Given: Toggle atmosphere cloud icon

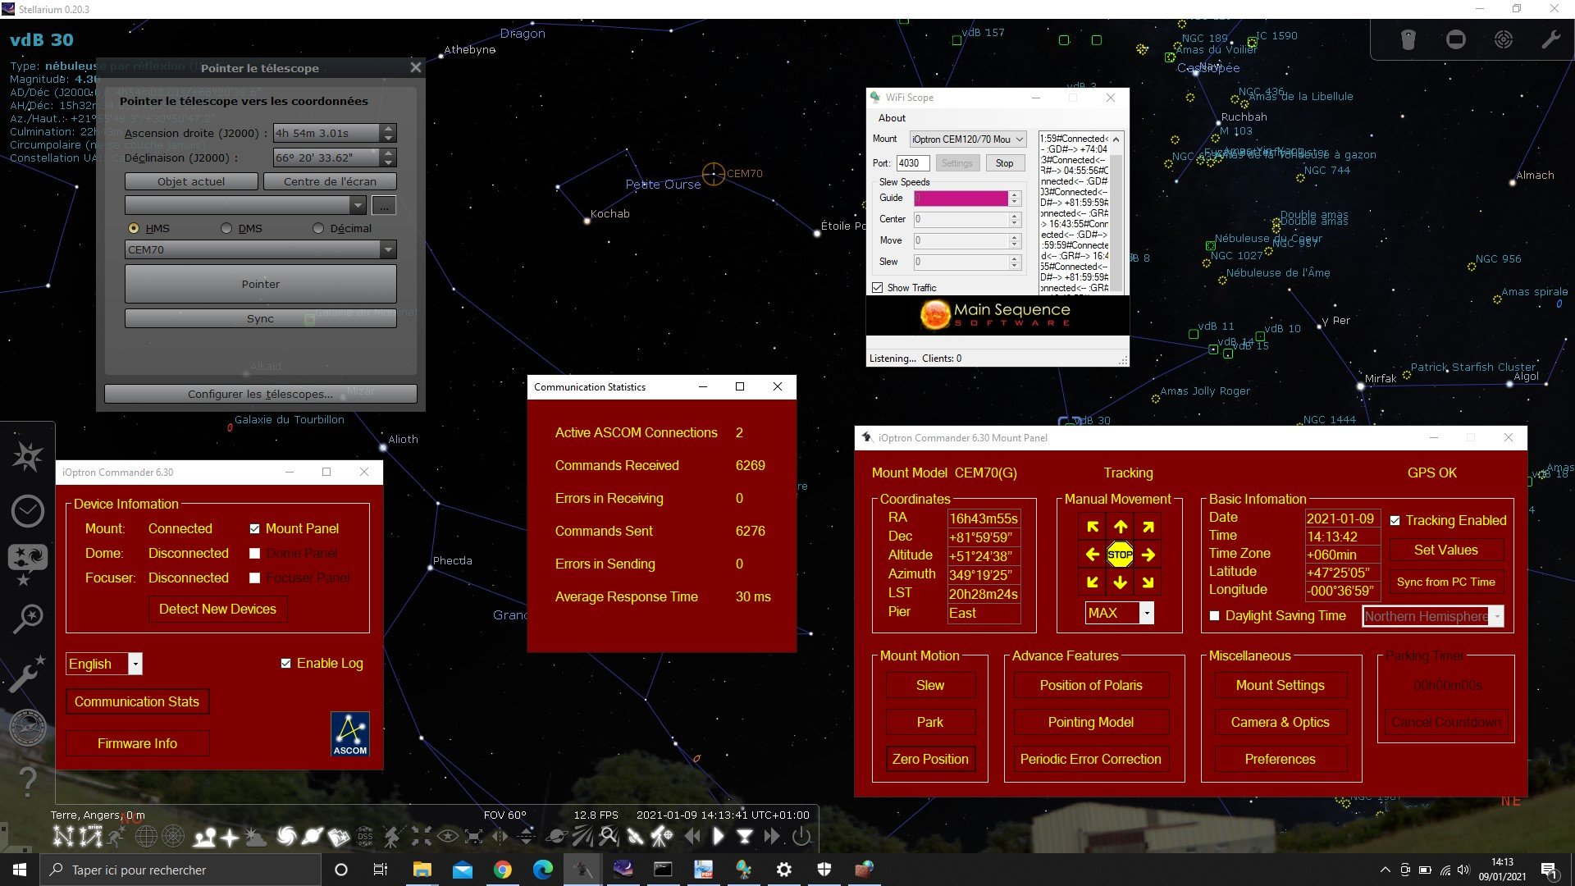Looking at the screenshot, I should click(x=256, y=837).
